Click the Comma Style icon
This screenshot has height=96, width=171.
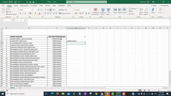[83, 13]
